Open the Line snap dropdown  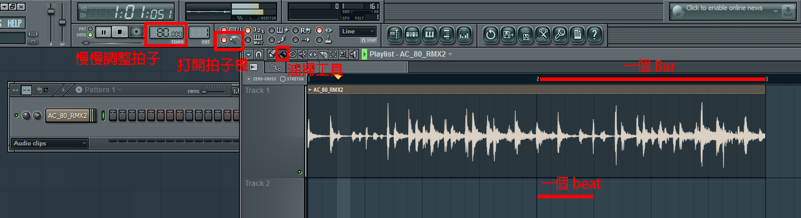click(358, 31)
